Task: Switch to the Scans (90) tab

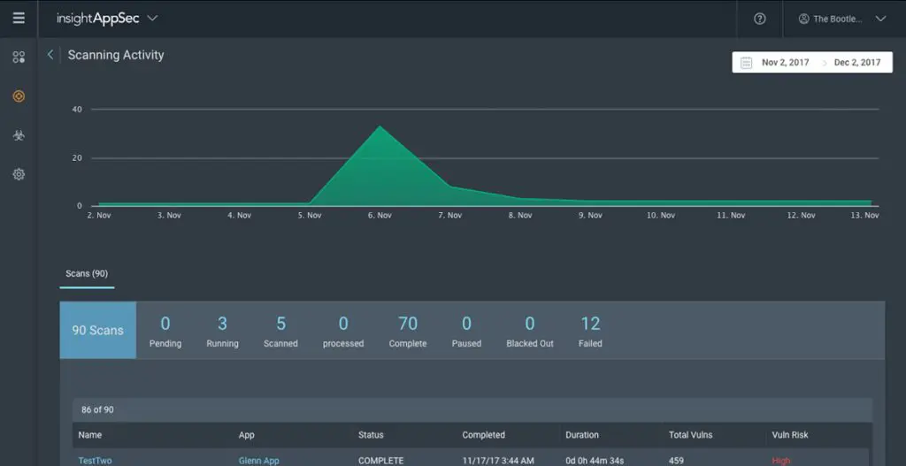Action: click(x=87, y=273)
